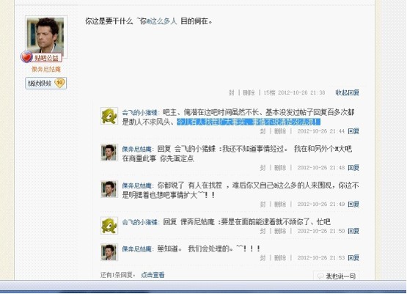The height and width of the screenshot is (294, 407).
Task: Click 封 on the 15楼 main post
Action: [x=232, y=92]
